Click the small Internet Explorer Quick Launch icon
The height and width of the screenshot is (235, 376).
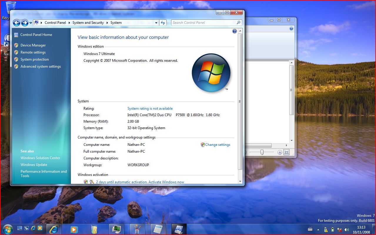33,228
